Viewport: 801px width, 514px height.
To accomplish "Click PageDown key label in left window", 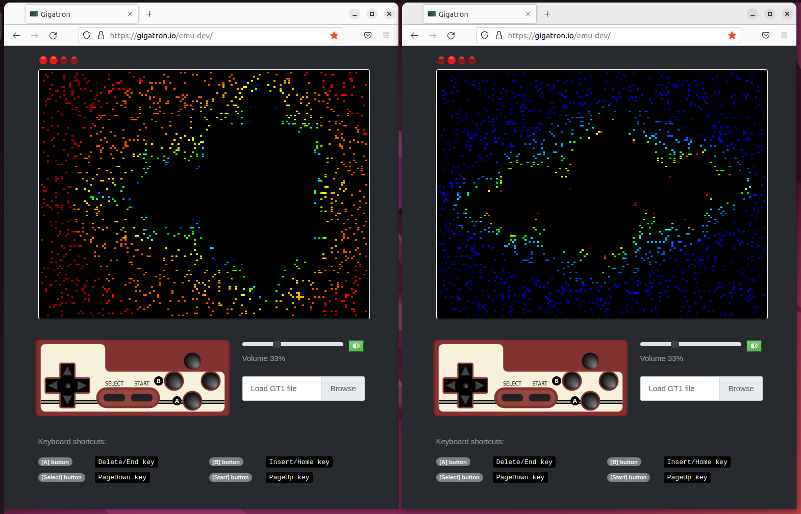I will [122, 477].
